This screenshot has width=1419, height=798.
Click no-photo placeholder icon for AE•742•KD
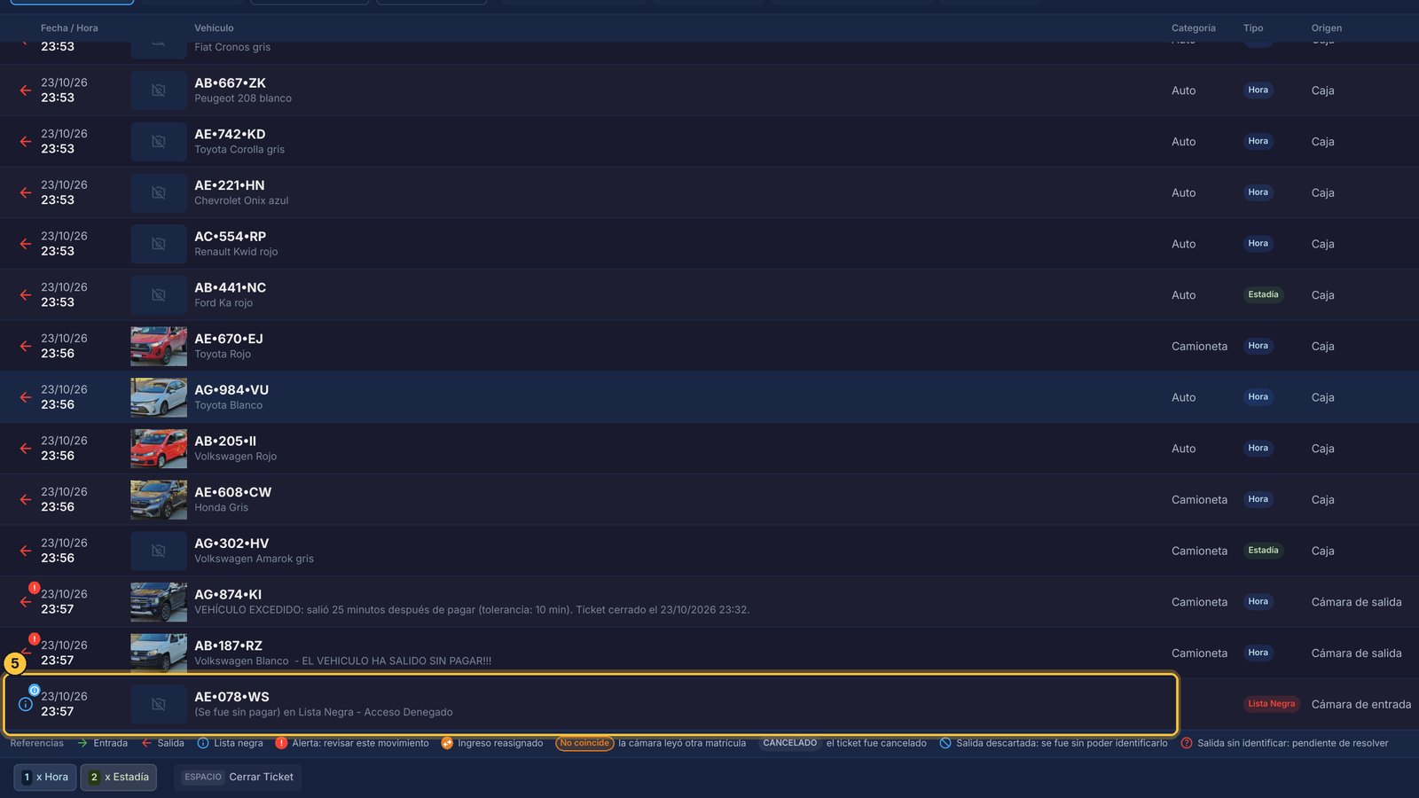pos(159,142)
